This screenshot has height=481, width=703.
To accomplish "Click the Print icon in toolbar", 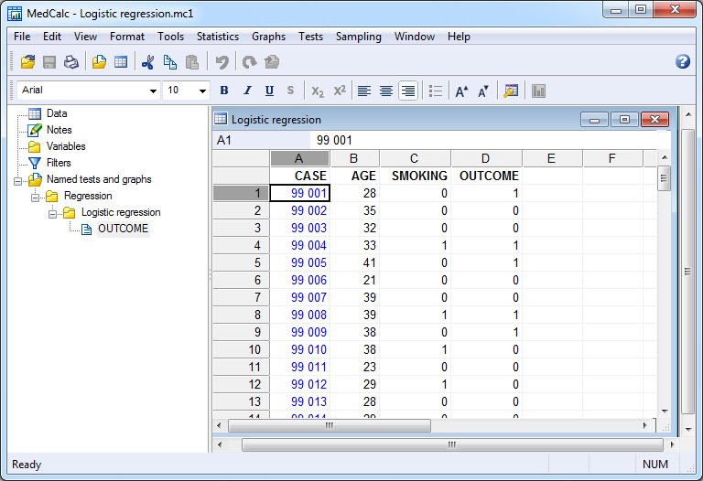I will click(x=70, y=62).
